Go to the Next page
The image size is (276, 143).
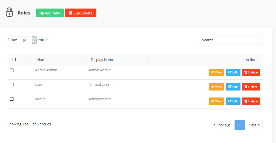pyautogui.click(x=254, y=125)
